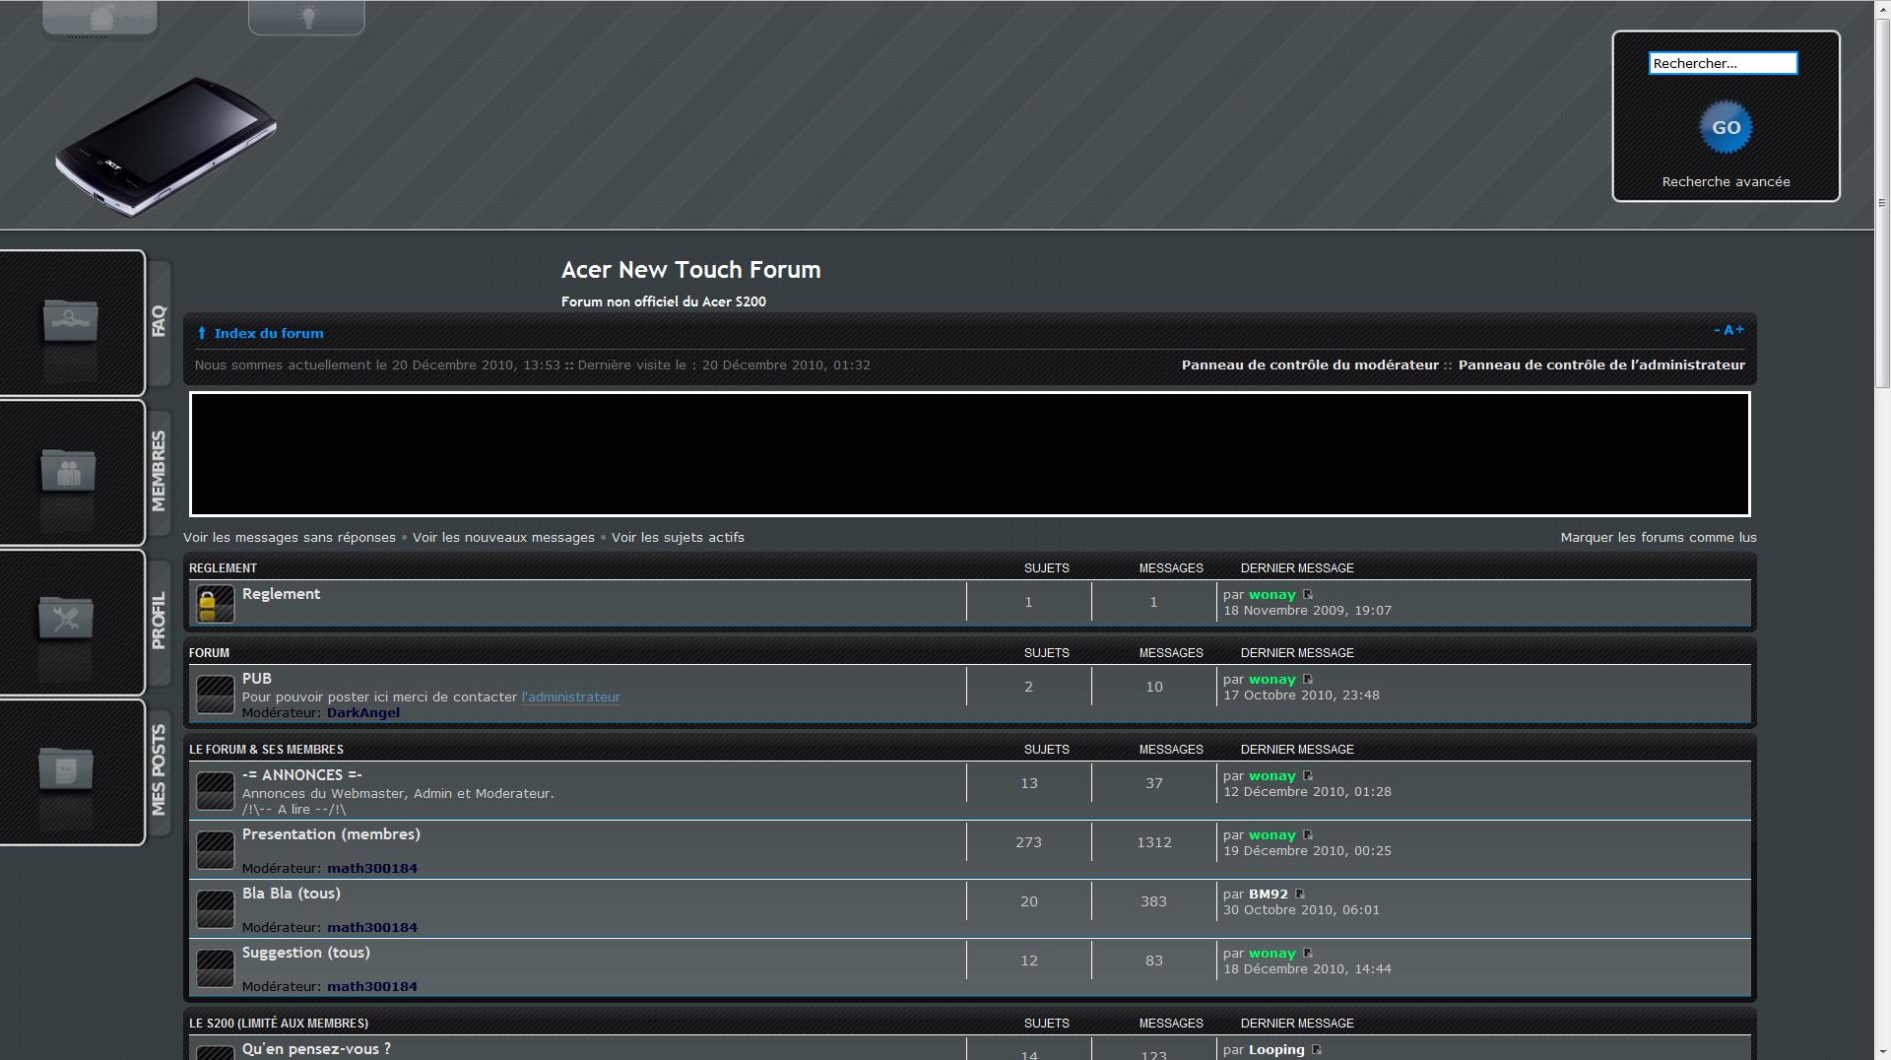Click the Suggestion forum status icon

[x=215, y=967]
